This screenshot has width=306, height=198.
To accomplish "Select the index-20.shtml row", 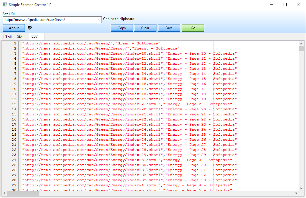I will tap(129, 109).
